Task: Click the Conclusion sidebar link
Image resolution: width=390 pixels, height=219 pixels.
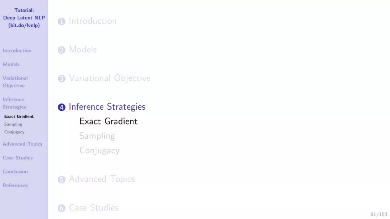Action: click(15, 172)
